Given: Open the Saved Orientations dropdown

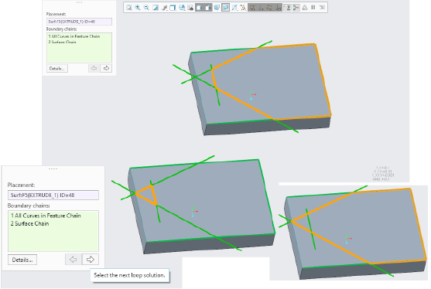Looking at the screenshot, I should (182, 8).
